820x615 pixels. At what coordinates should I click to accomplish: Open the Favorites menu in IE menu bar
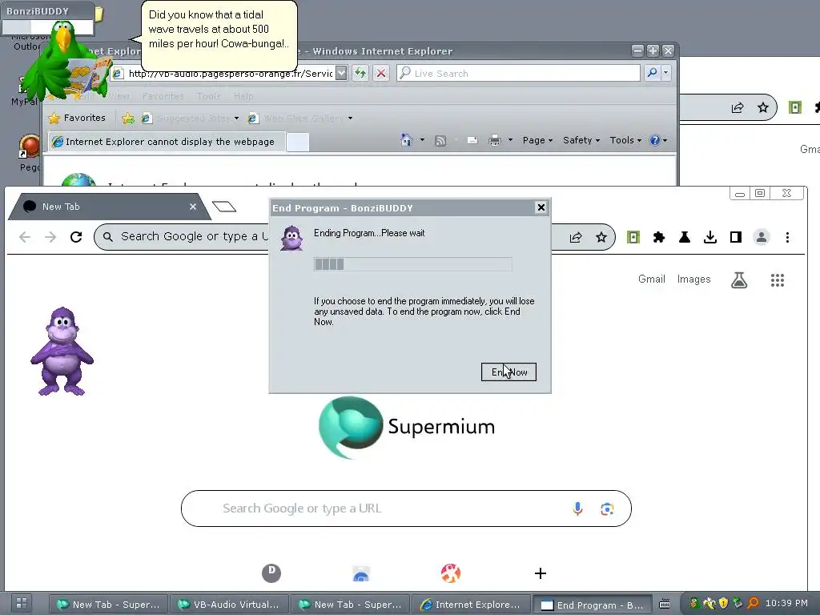coord(163,96)
